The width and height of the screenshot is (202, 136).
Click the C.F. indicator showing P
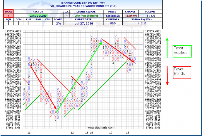66,16
